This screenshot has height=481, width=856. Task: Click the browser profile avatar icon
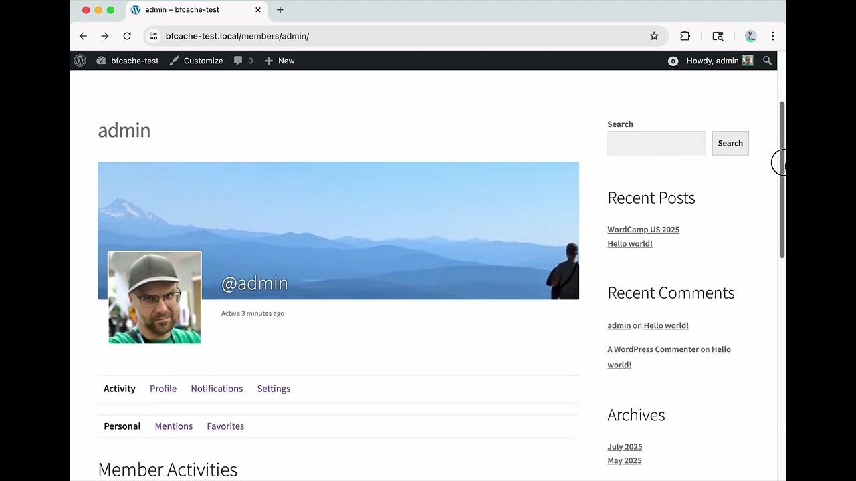(750, 36)
